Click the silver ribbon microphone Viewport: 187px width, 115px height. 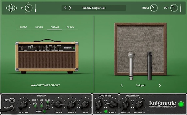click(131, 66)
